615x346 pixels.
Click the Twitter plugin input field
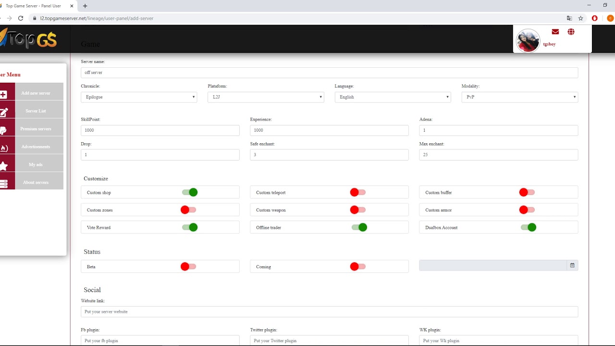tap(329, 340)
